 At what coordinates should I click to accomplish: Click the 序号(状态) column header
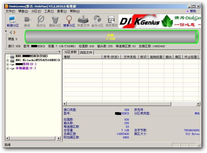111,57
